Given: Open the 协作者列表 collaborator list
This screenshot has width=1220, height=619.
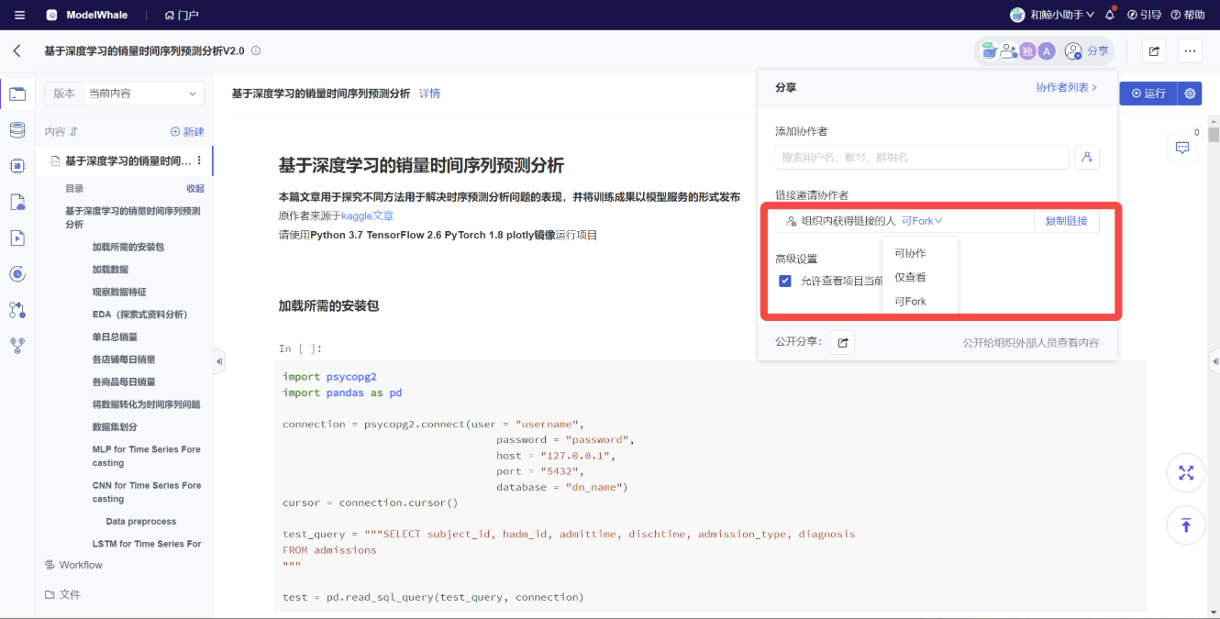Looking at the screenshot, I should point(1067,87).
